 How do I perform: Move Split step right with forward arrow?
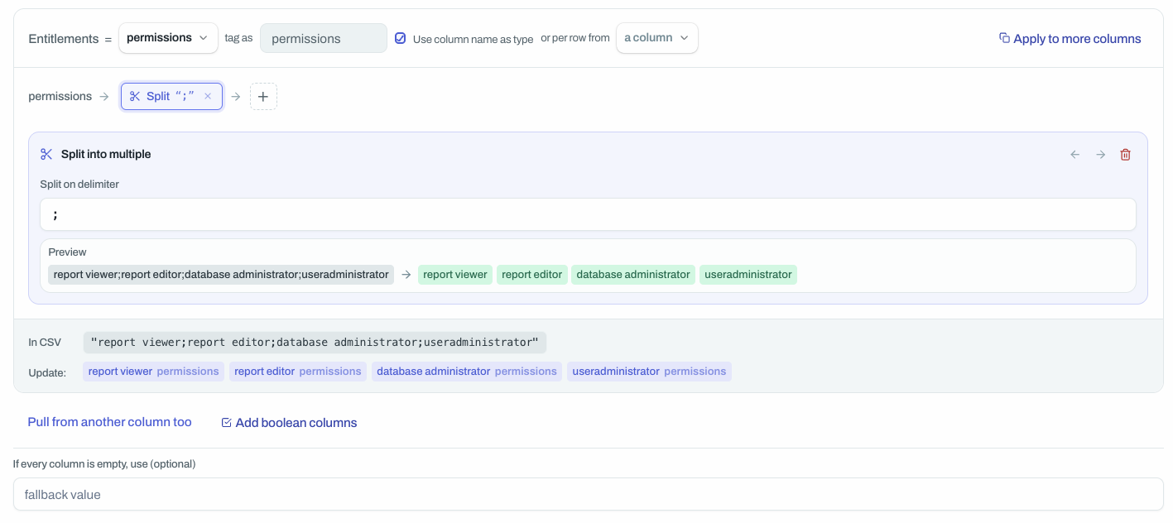click(x=1100, y=155)
